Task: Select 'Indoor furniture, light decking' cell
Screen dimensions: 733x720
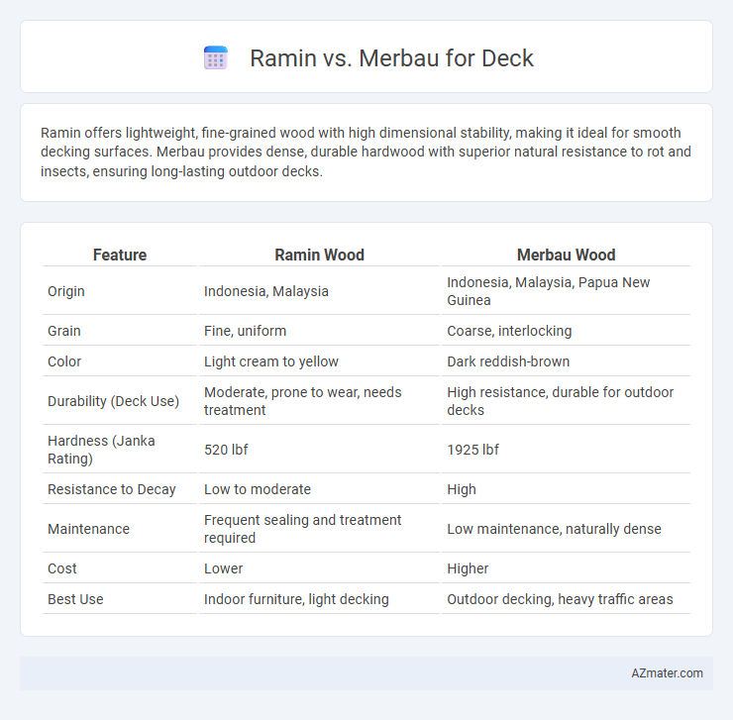Action: coord(296,599)
